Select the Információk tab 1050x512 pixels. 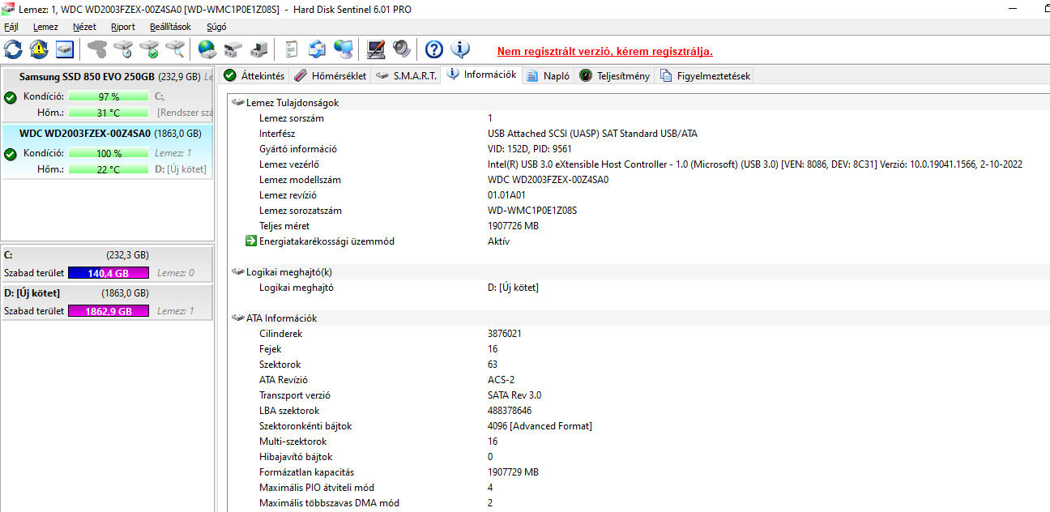[481, 75]
